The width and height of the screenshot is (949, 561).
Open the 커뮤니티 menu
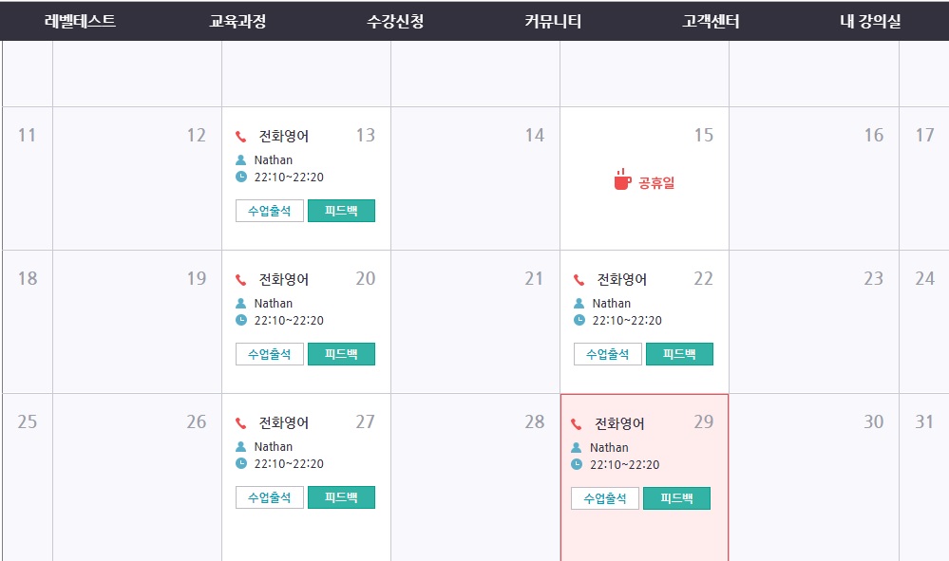pyautogui.click(x=553, y=21)
